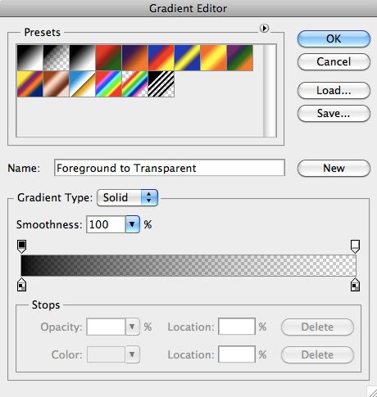377x397 pixels.
Task: Select the Foreground to Background gradient preset
Action: click(30, 58)
